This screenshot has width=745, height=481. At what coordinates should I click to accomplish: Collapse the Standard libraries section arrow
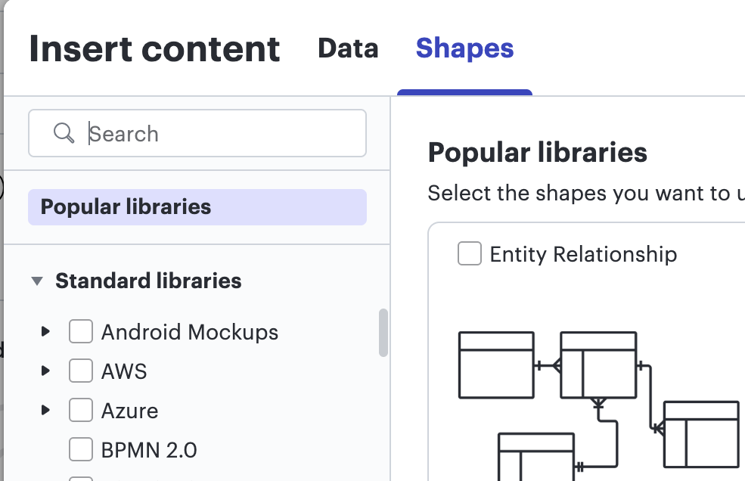(x=37, y=281)
